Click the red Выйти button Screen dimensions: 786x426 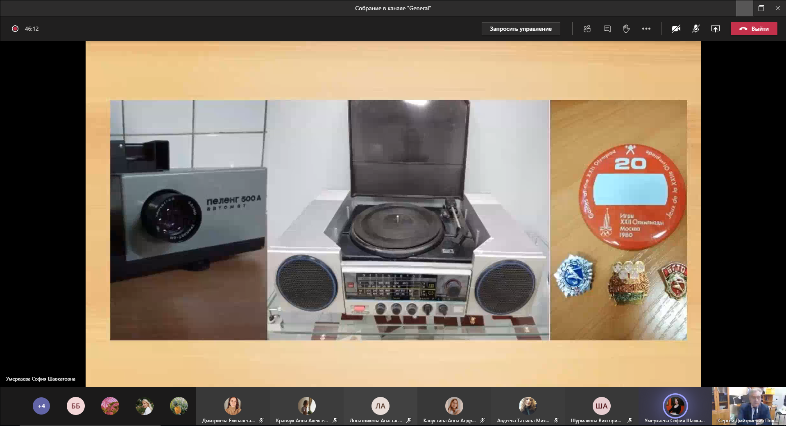pyautogui.click(x=754, y=29)
